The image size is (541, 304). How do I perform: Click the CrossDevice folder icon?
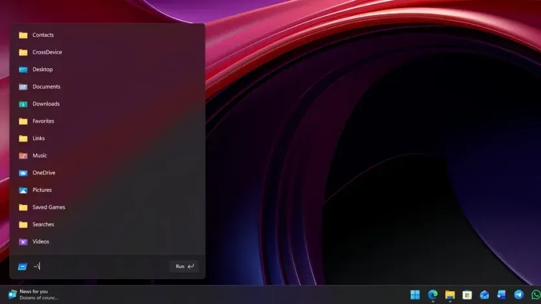tap(23, 52)
